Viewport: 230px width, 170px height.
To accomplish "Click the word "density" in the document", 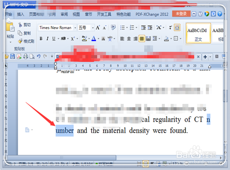I will [x=139, y=131].
